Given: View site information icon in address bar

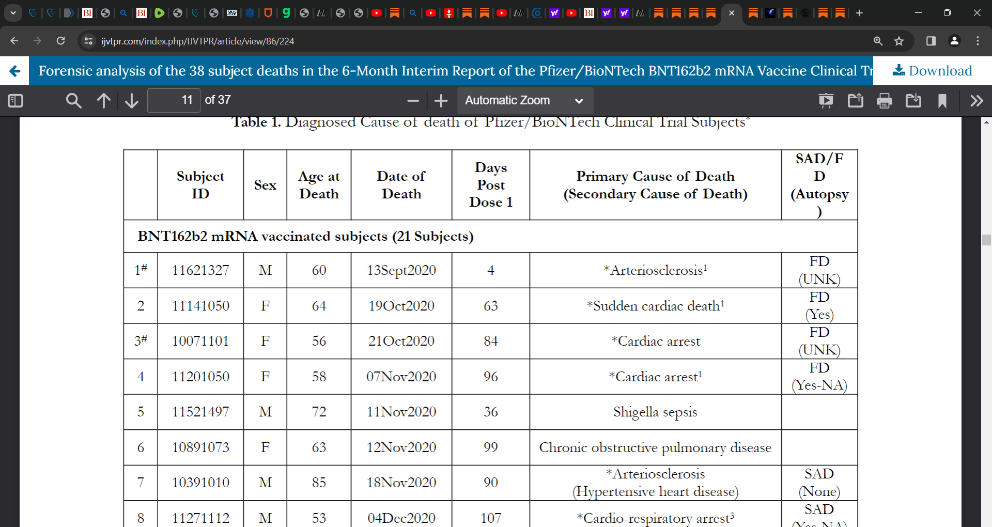Looking at the screenshot, I should click(x=88, y=41).
